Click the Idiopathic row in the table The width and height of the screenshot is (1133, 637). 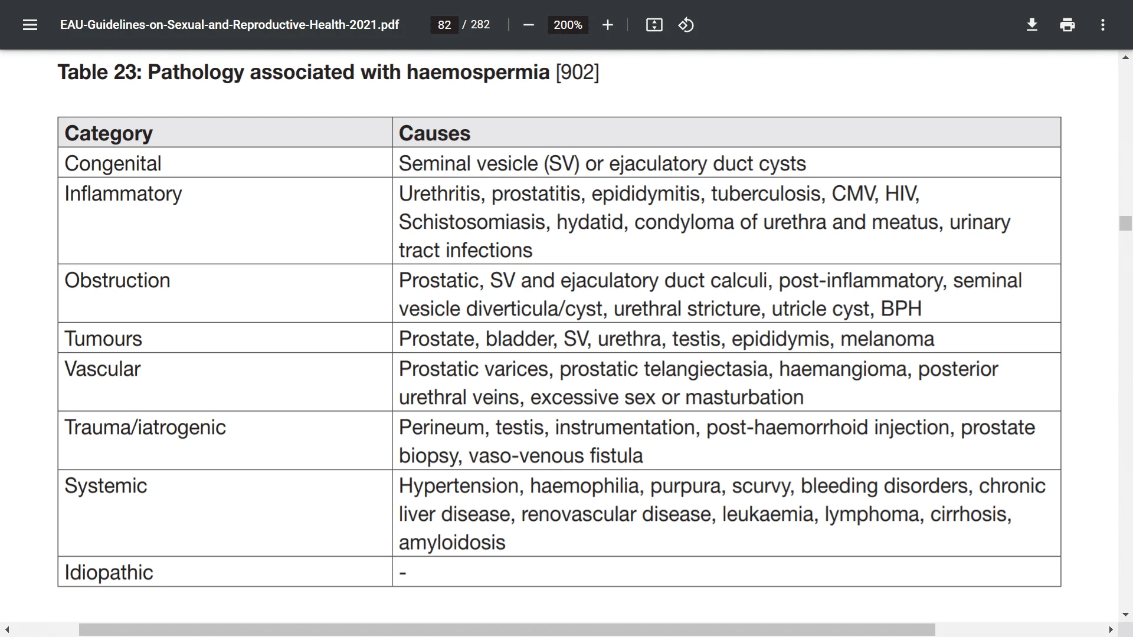(109, 572)
